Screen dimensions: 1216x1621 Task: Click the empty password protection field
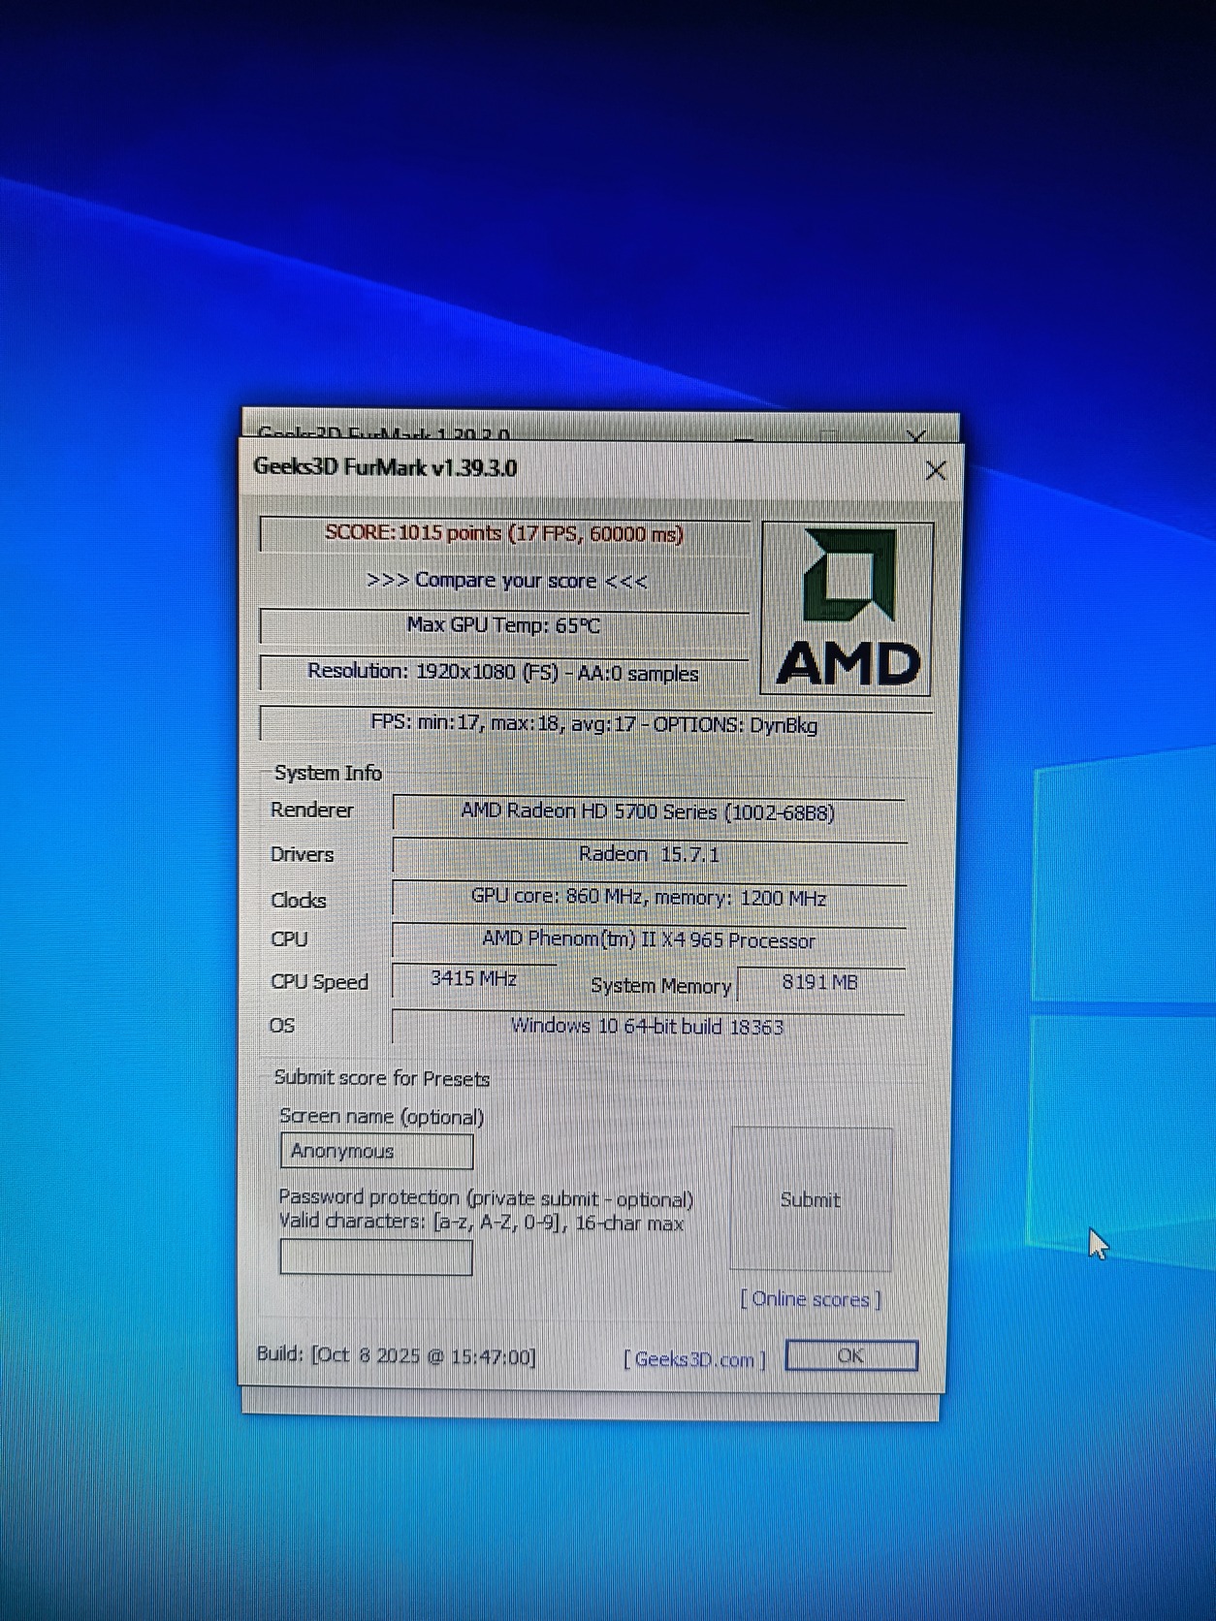[x=376, y=1257]
